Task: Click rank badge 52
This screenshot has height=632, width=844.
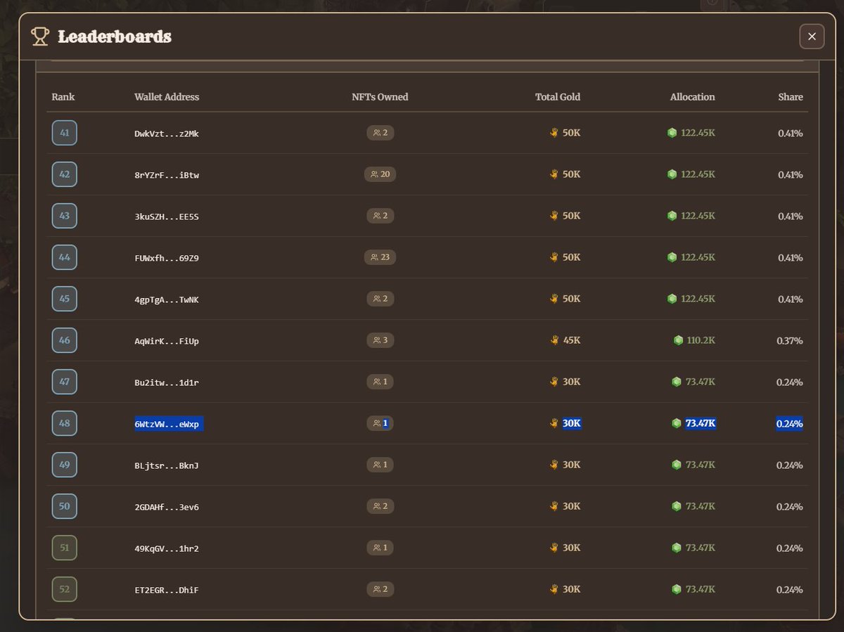Action: click(65, 589)
